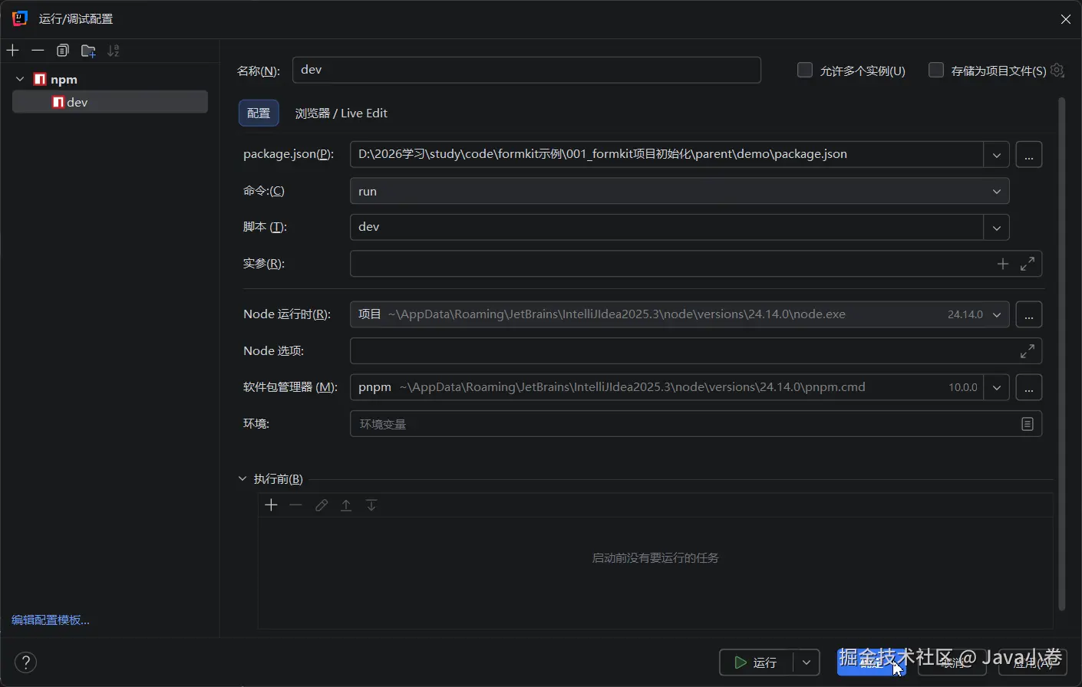1082x687 pixels.
Task: Open the dropdown arrow next to 运行
Action: 807,662
